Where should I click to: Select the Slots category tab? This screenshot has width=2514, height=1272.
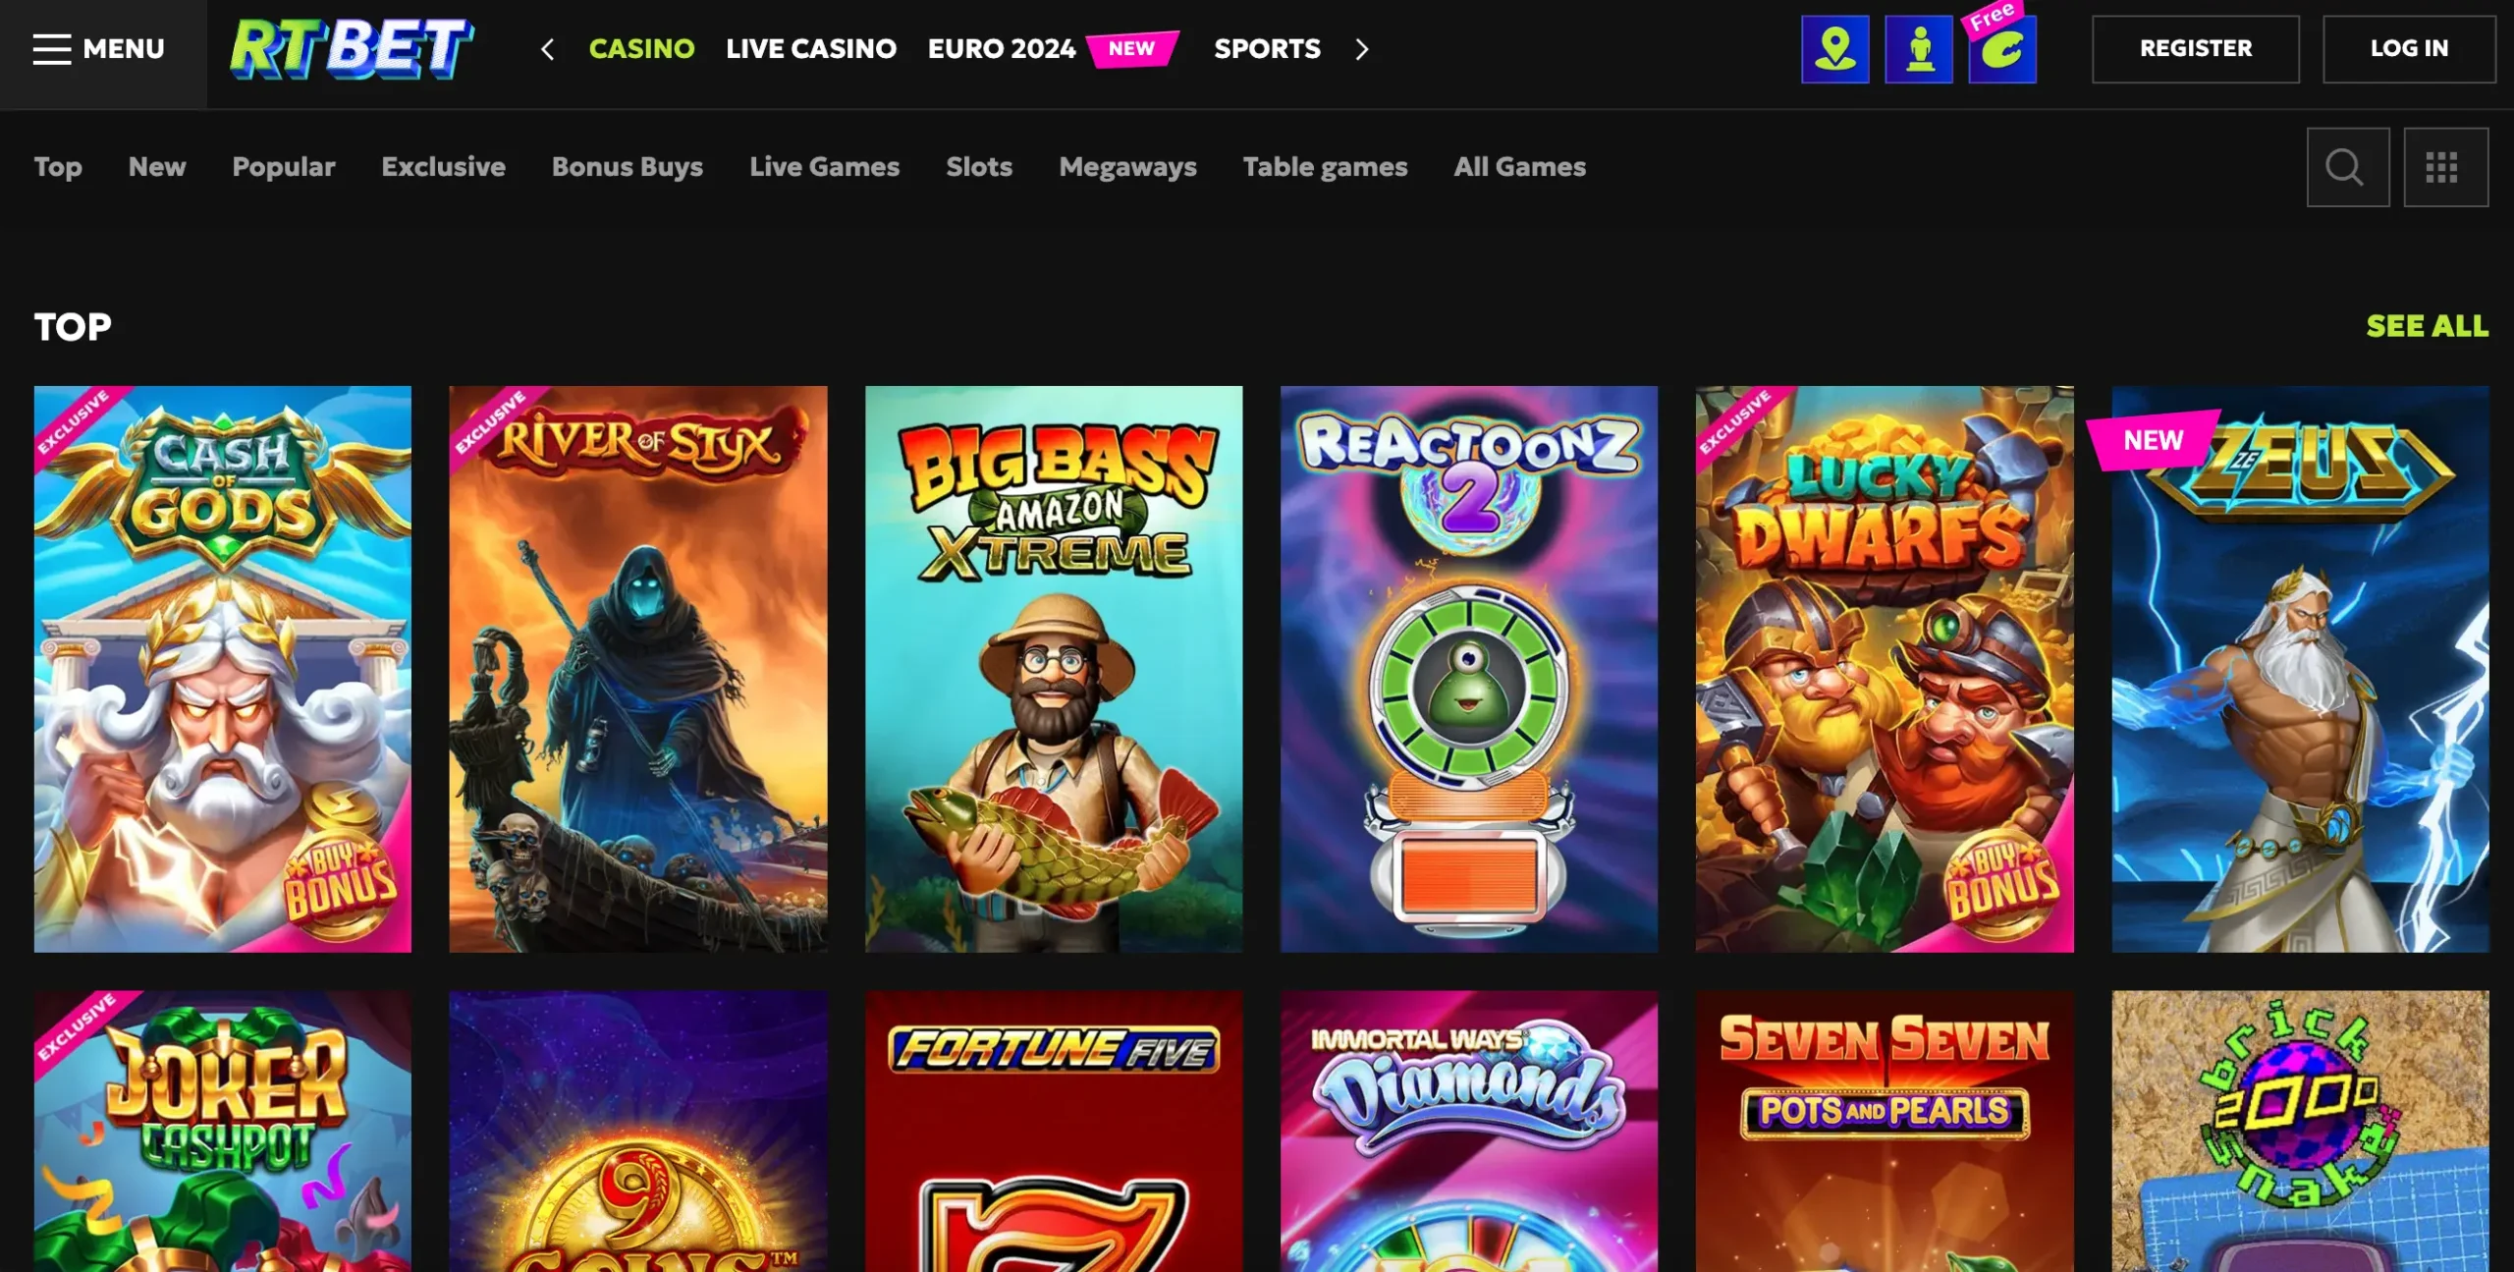[x=979, y=167]
